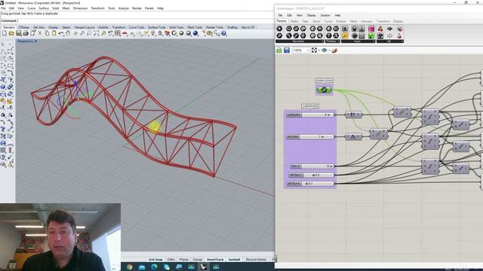Toggle Grasshopper preview eye icon
This screenshot has height=271, width=483.
[324, 50]
